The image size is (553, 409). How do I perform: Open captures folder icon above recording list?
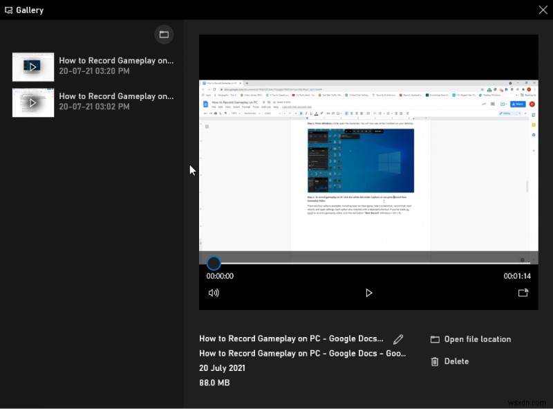(164, 34)
